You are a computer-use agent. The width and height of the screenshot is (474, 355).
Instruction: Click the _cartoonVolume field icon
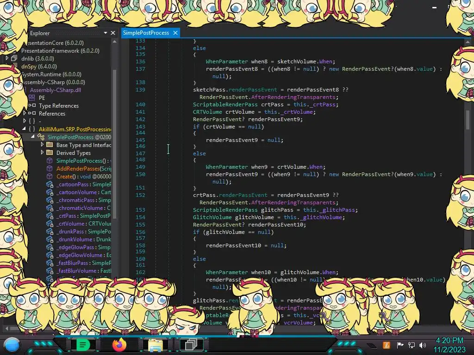pos(50,192)
